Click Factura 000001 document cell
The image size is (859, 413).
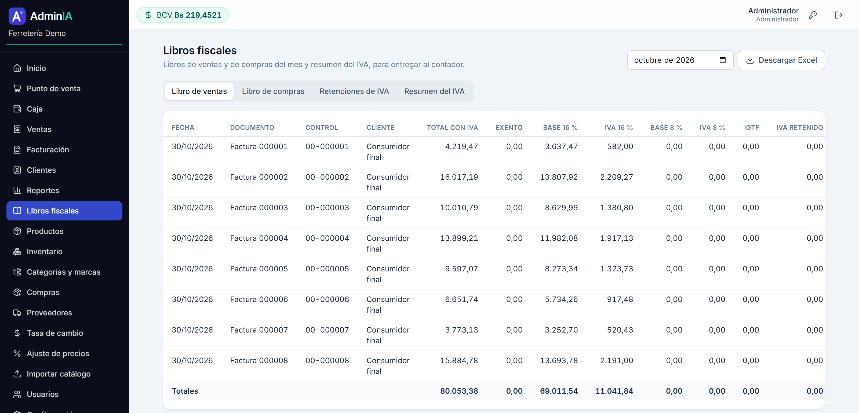pos(259,146)
